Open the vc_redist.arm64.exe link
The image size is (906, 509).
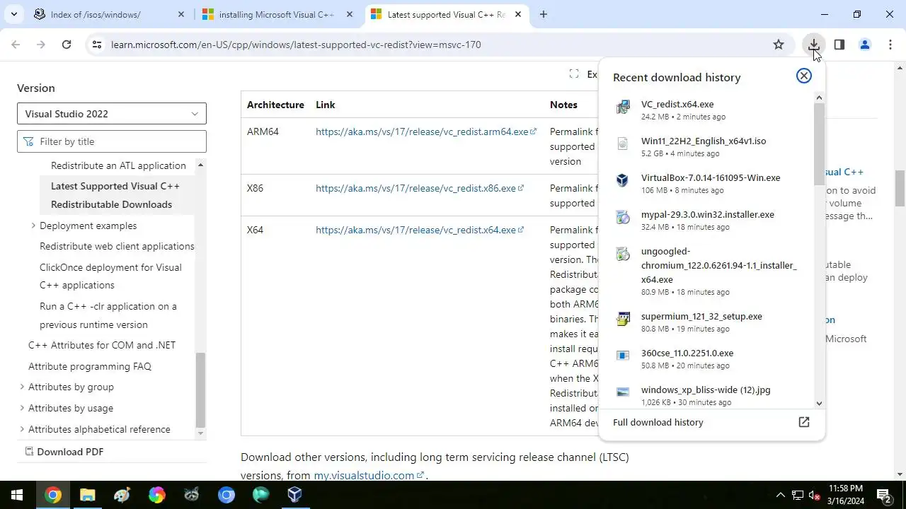[426, 131]
